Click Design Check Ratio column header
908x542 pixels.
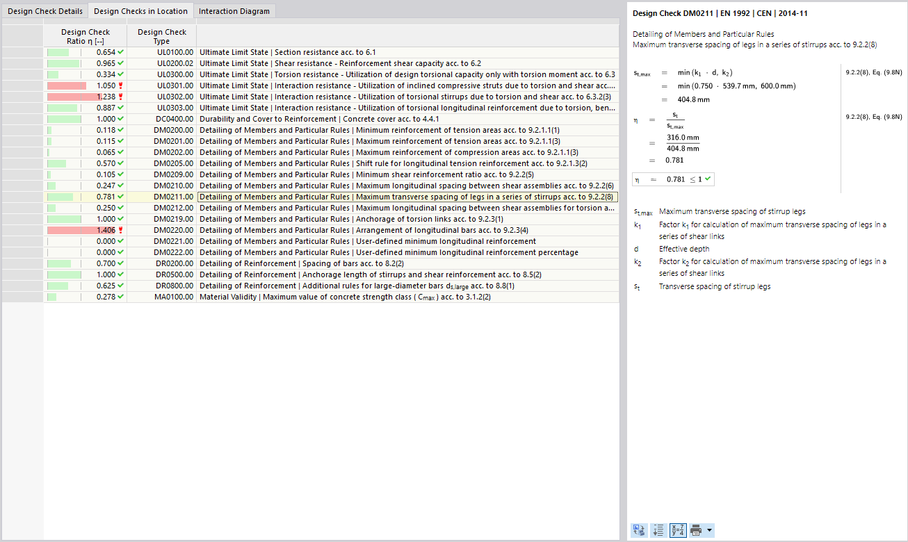(86, 36)
